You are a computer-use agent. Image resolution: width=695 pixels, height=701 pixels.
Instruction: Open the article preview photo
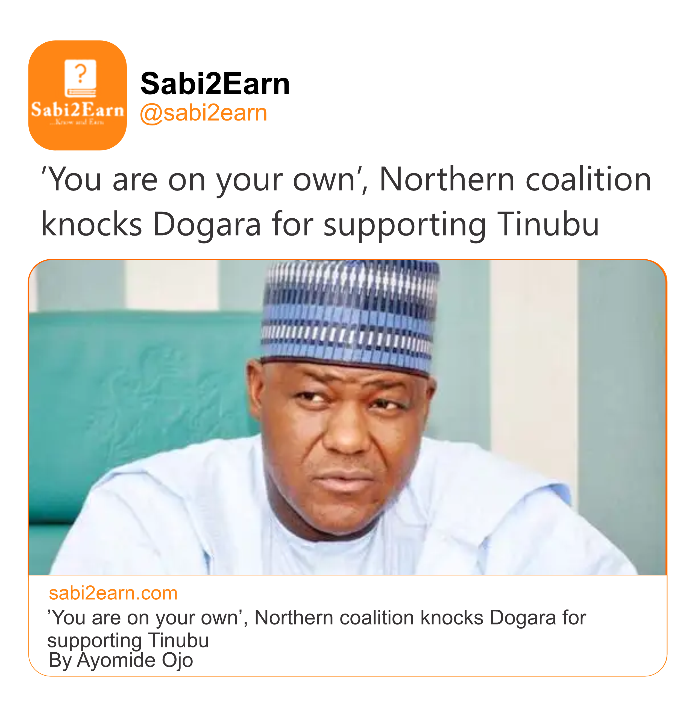347,417
